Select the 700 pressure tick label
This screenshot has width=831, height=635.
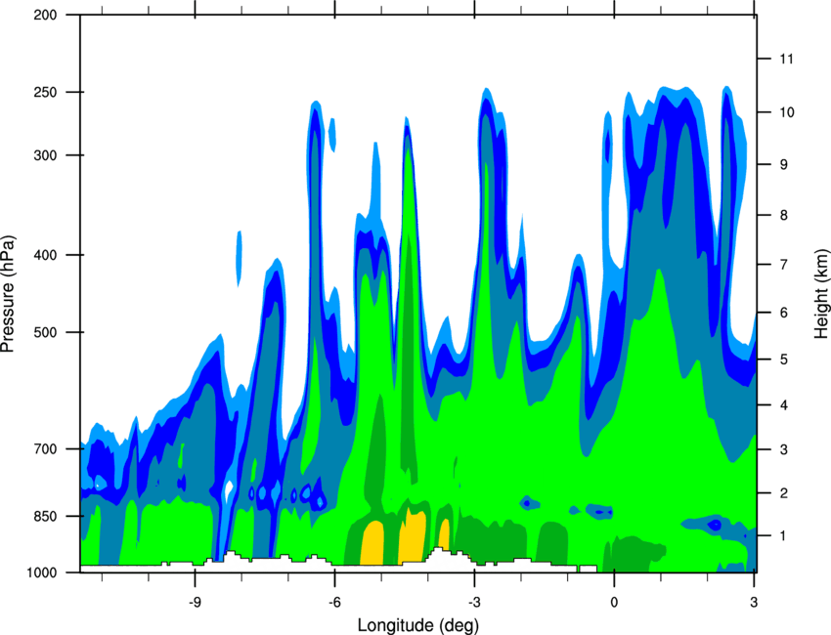click(x=46, y=448)
